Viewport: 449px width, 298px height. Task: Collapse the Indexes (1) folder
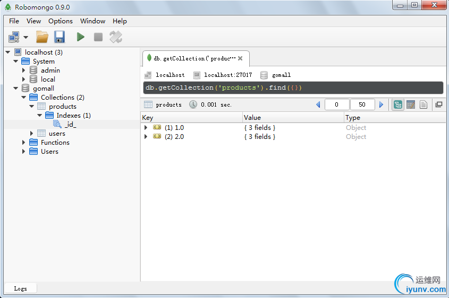point(40,116)
